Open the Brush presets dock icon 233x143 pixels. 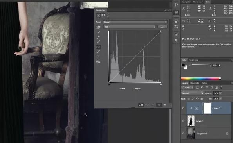coord(176,21)
